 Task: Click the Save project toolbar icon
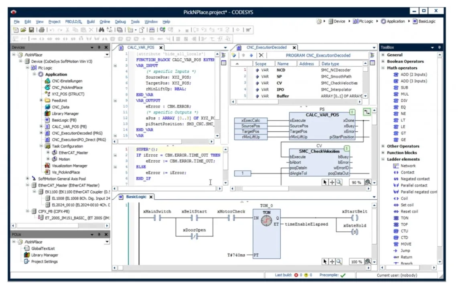(x=30, y=30)
